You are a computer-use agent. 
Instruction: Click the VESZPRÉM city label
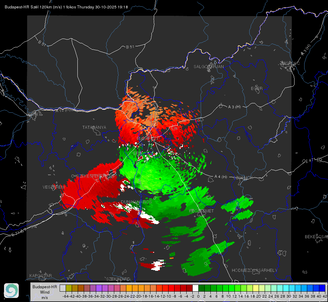click(x=54, y=187)
